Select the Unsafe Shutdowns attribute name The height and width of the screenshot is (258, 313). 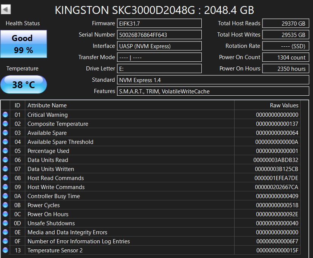[51, 223]
